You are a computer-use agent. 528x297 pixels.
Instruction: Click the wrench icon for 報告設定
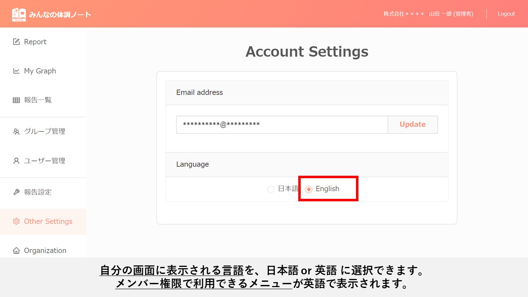[16, 192]
